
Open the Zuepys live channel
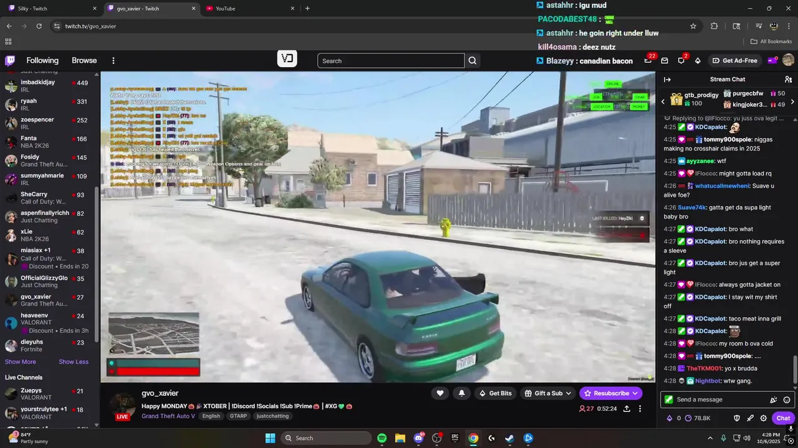tap(49, 394)
